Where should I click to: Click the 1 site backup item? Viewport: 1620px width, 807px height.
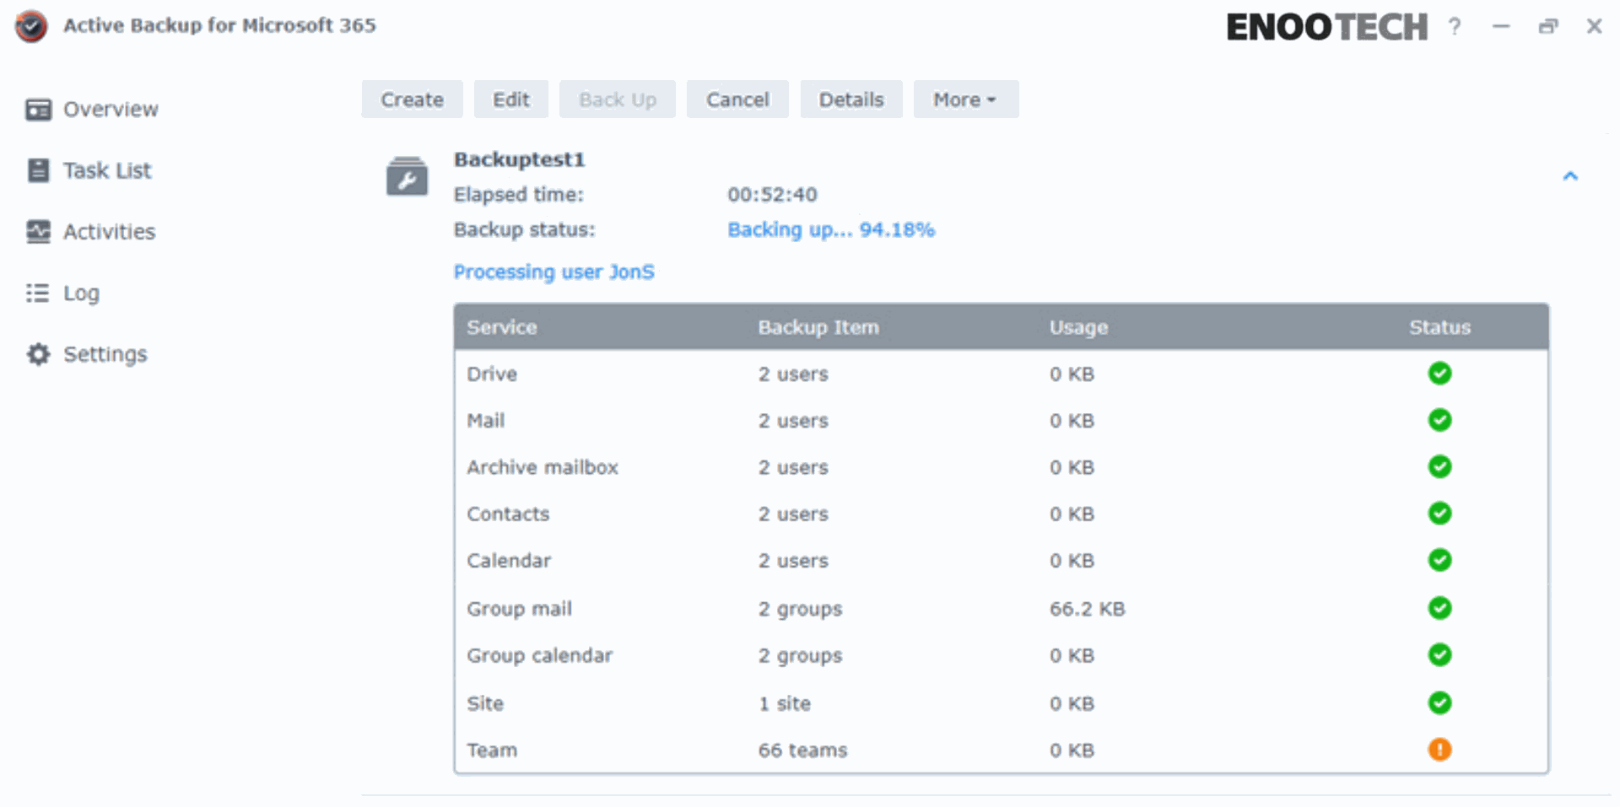(x=784, y=703)
